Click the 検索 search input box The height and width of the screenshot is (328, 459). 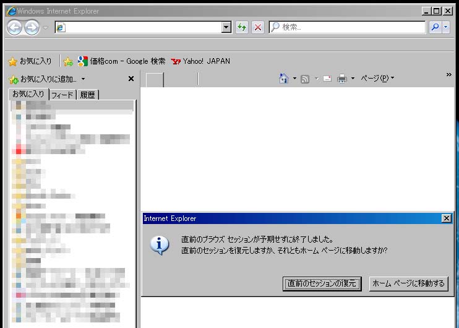[347, 27]
